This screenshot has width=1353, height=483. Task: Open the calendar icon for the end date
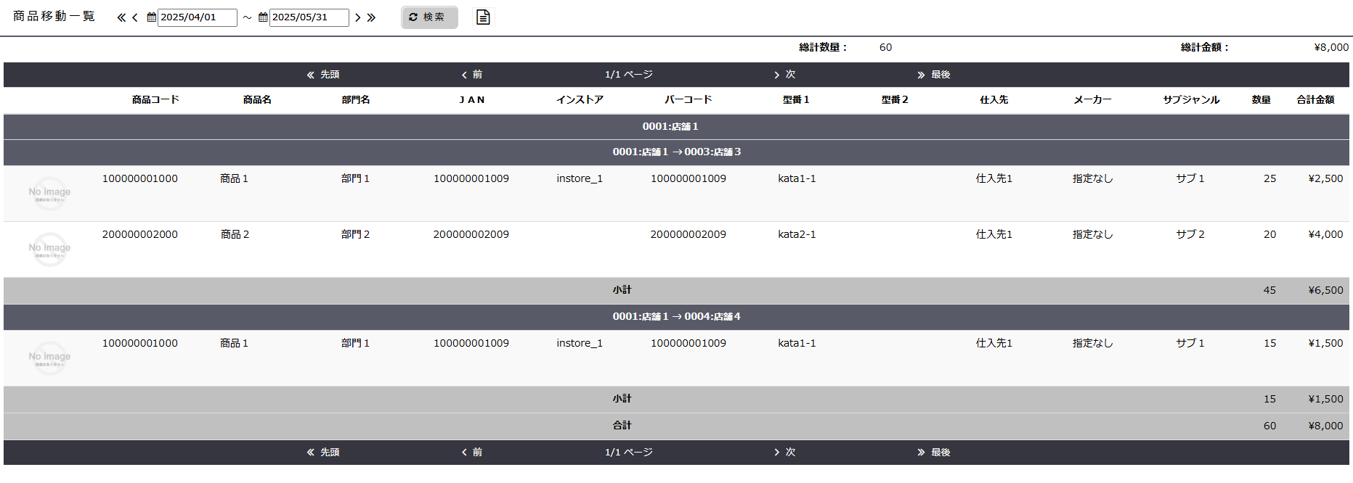pyautogui.click(x=263, y=17)
